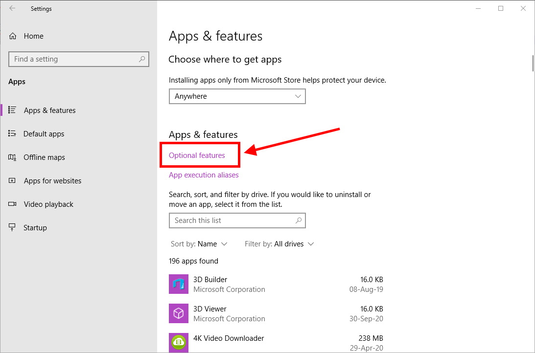Click the 4K Video Downloader app icon
Viewport: 535px width, 353px height.
coord(179,343)
